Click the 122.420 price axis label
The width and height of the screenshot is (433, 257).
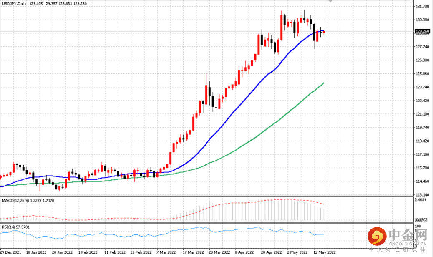(423, 101)
